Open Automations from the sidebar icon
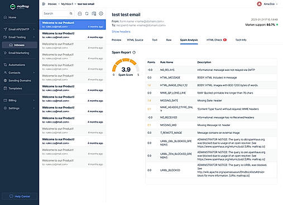The height and width of the screenshot is (205, 283). (5, 65)
